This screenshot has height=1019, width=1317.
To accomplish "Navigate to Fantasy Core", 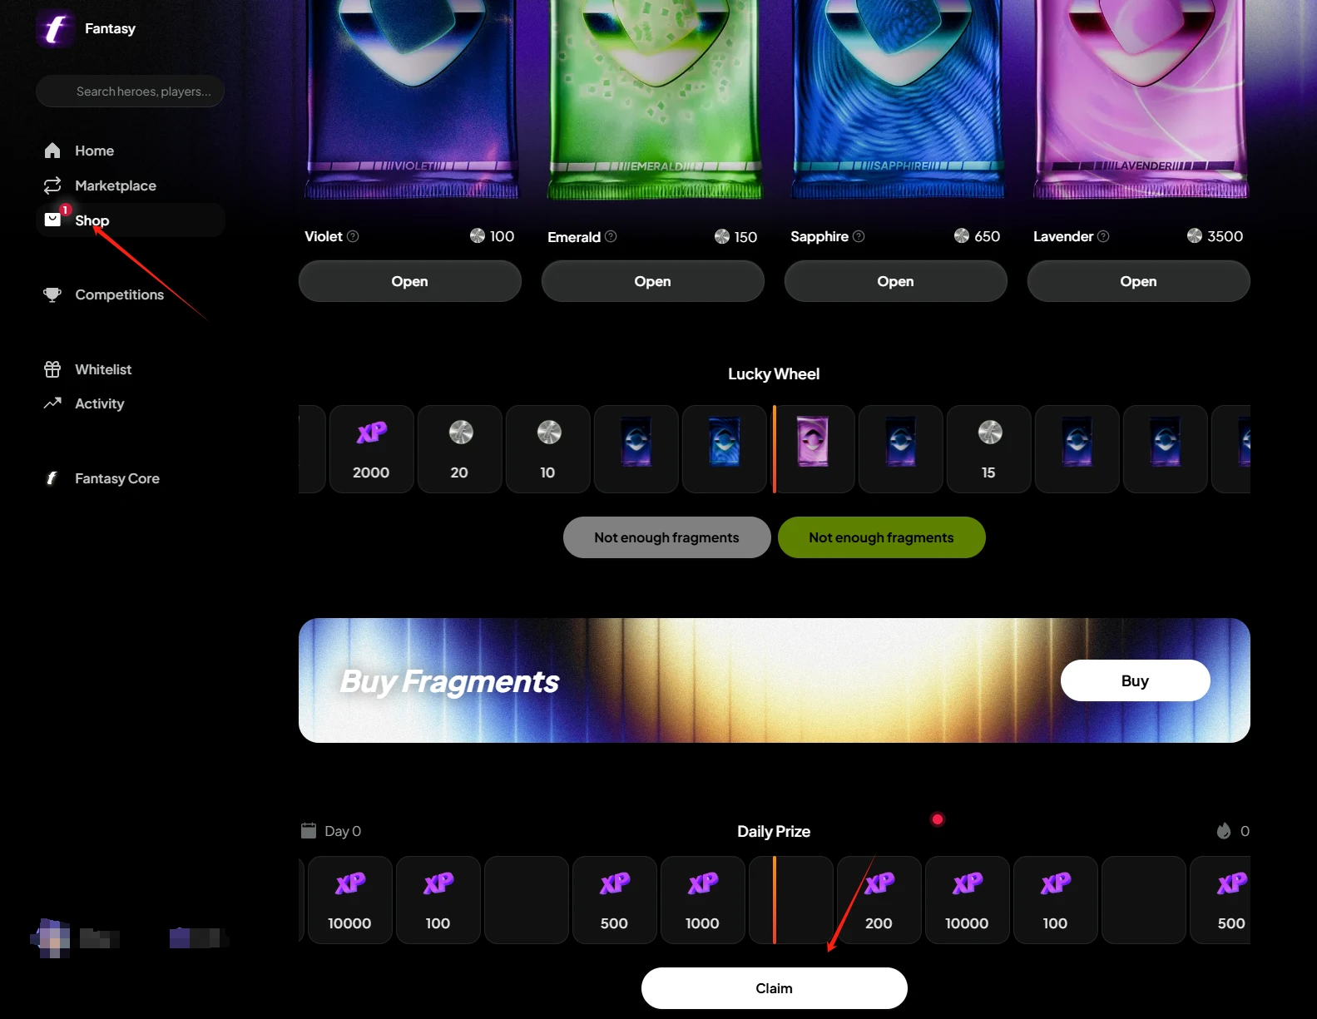I will [116, 478].
